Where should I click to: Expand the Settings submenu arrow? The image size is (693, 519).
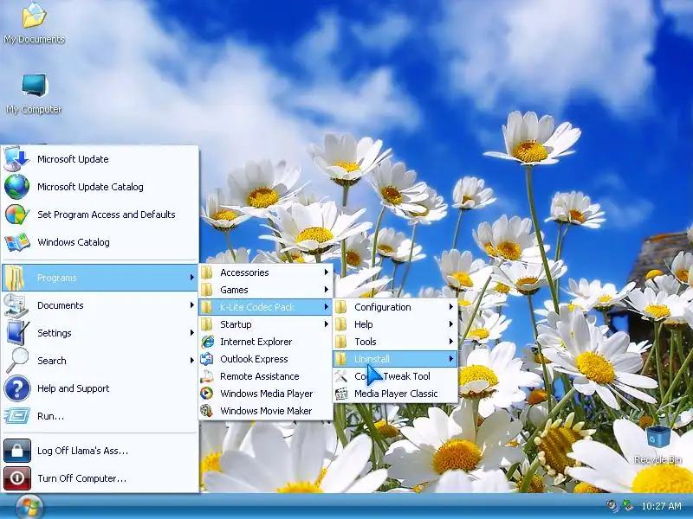pyautogui.click(x=191, y=333)
